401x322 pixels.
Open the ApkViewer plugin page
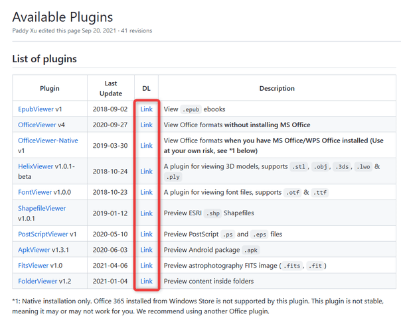click(x=34, y=250)
